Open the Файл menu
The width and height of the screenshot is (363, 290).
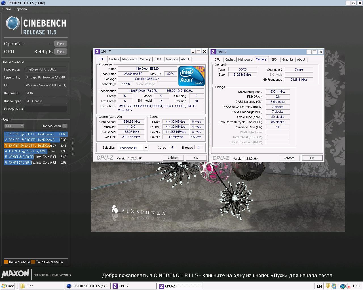coord(7,9)
